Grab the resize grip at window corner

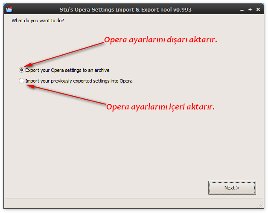coord(260,205)
